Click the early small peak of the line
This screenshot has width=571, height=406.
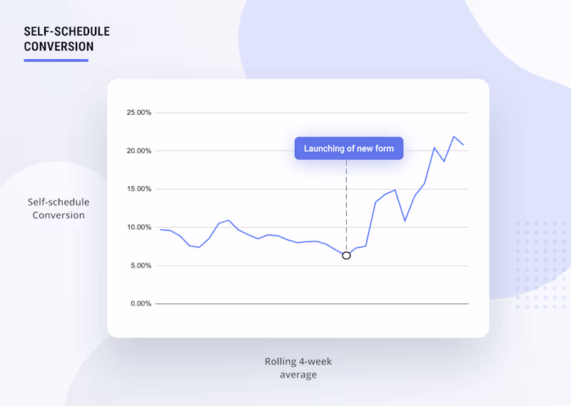228,220
